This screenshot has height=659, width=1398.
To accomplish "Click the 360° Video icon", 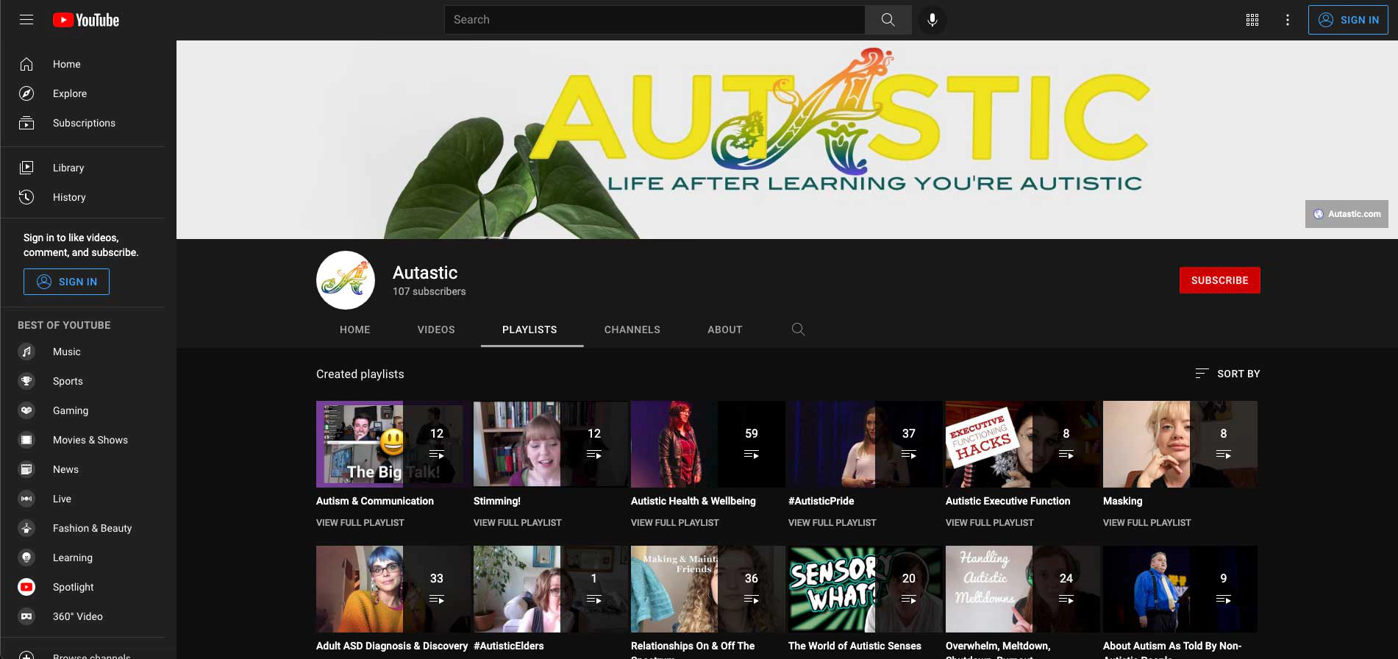I will click(26, 616).
